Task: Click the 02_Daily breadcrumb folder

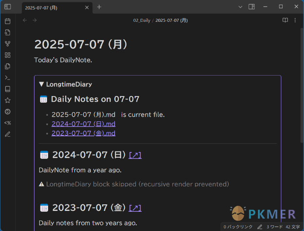Action: (x=141, y=21)
